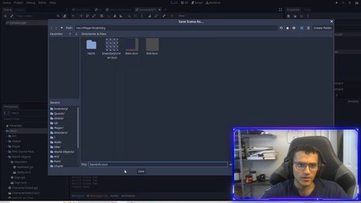Viewport: 361px width, 203px height.
Task: Open the Debug menu
Action: pyautogui.click(x=30, y=3)
